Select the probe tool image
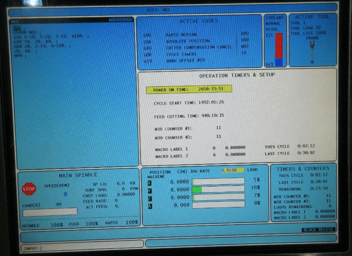The height and width of the screenshot is (256, 352). tap(312, 52)
